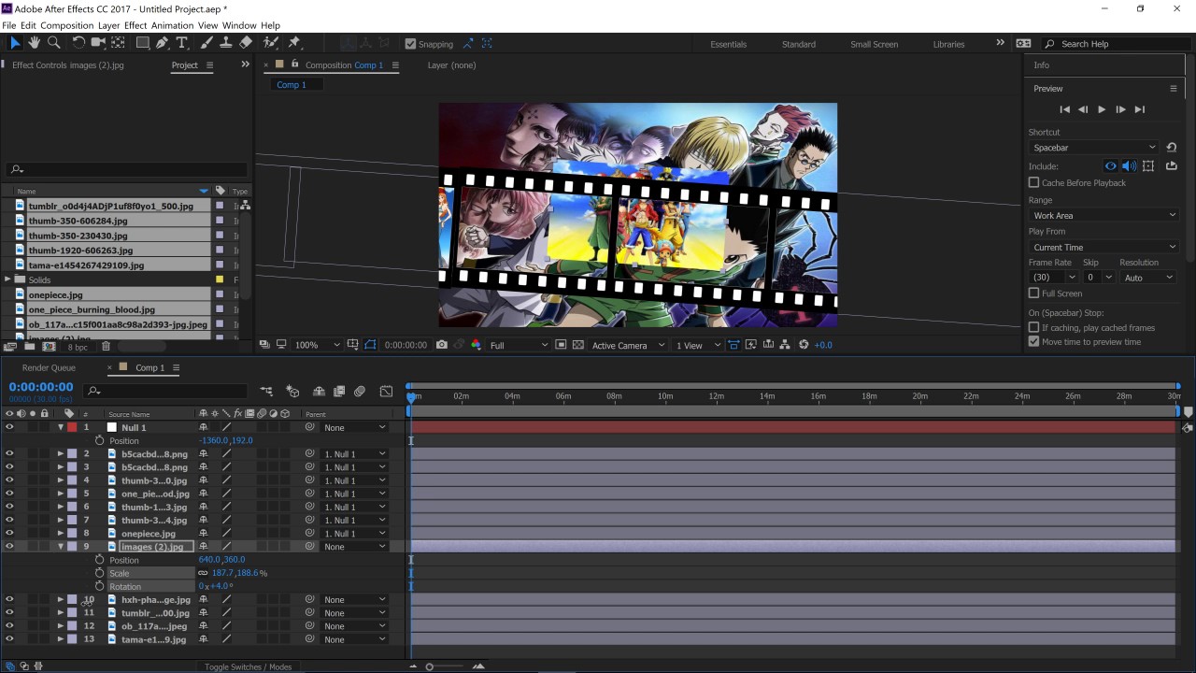
Task: Collapse the Null 1 layer properties
Action: pyautogui.click(x=61, y=427)
